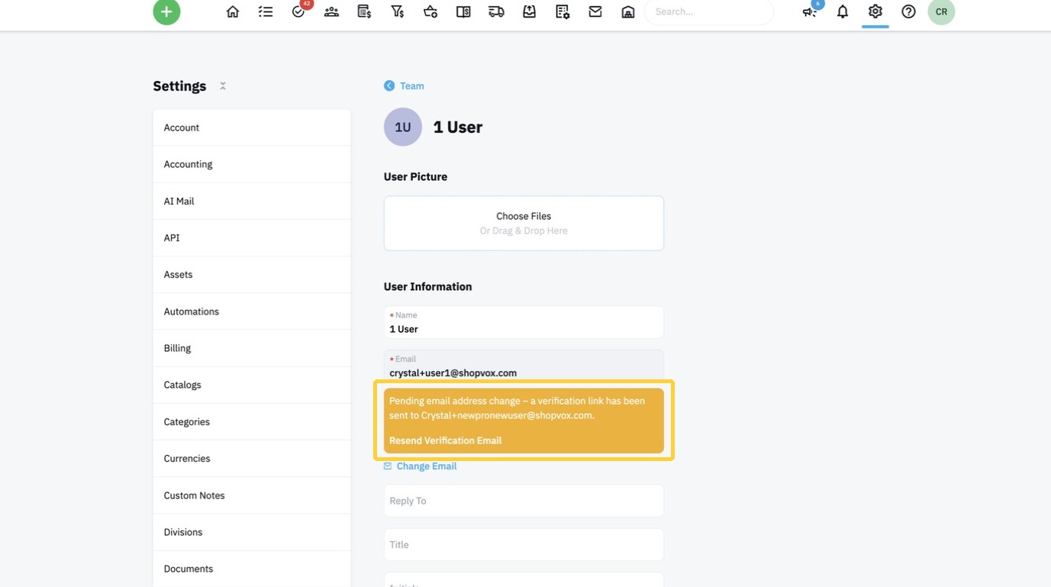Open the inbox tray upload icon
The image size is (1051, 587).
[x=529, y=11]
